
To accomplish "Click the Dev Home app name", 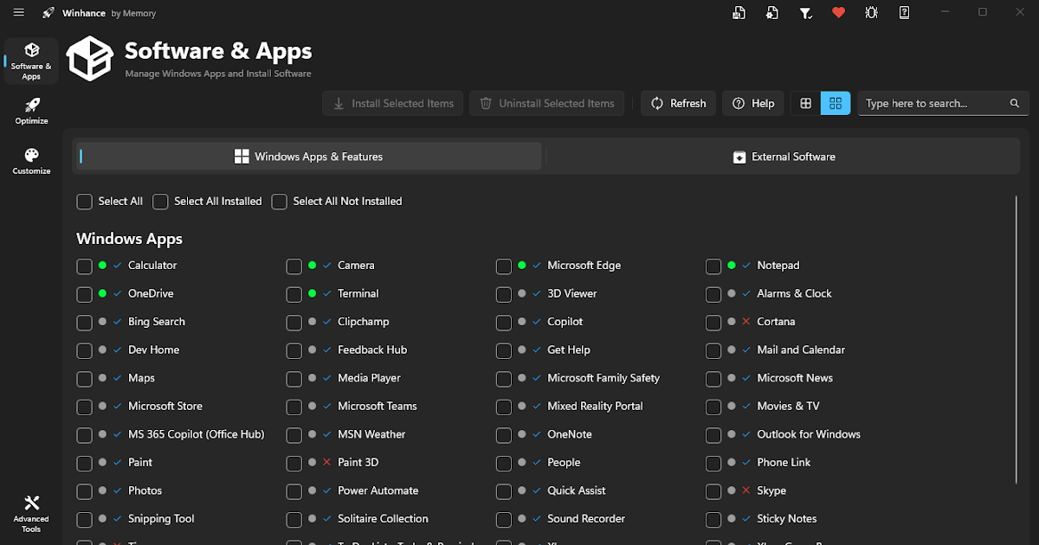I will click(154, 349).
